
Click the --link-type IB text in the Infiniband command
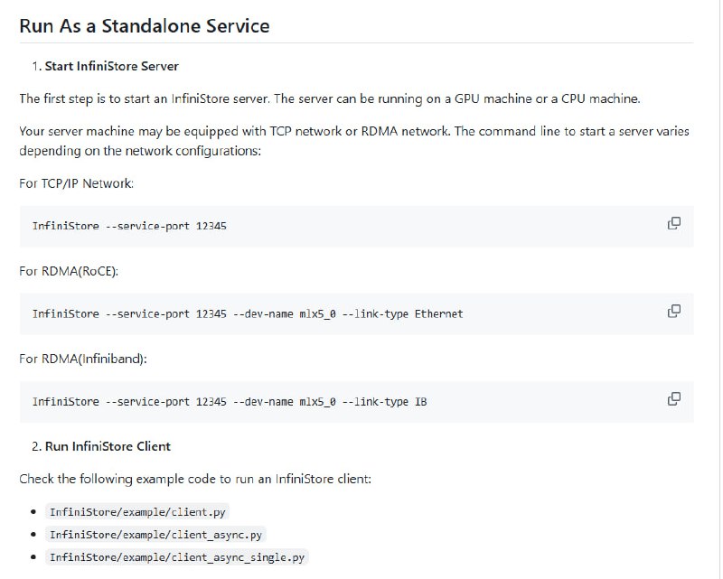coord(388,401)
